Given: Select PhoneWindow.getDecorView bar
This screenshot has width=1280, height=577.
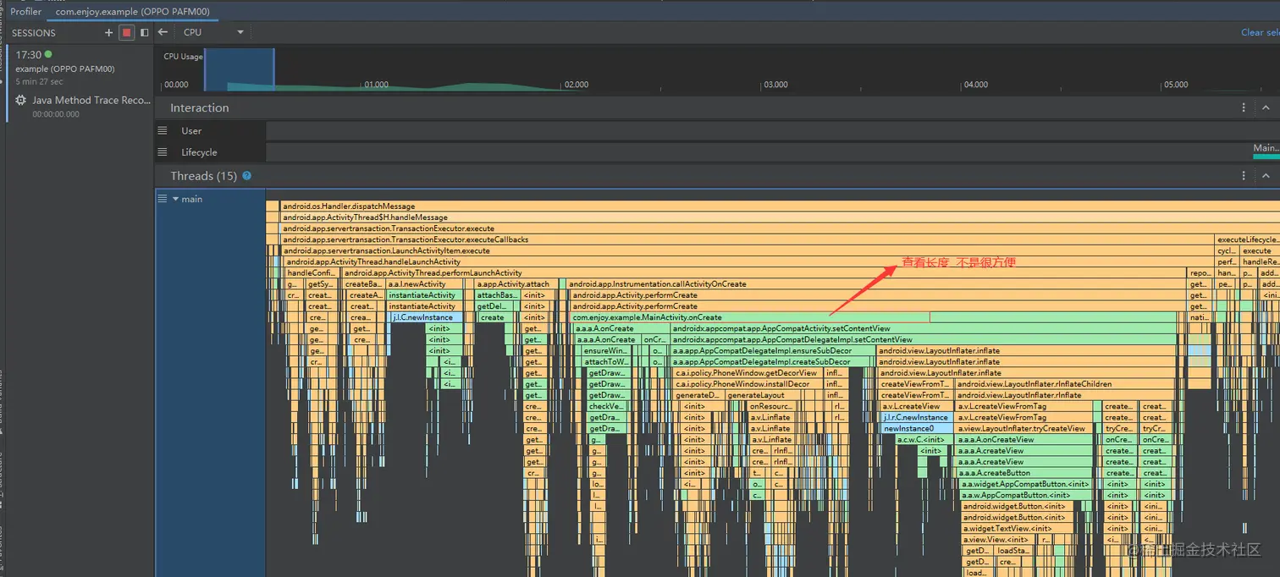Looking at the screenshot, I should pos(748,372).
